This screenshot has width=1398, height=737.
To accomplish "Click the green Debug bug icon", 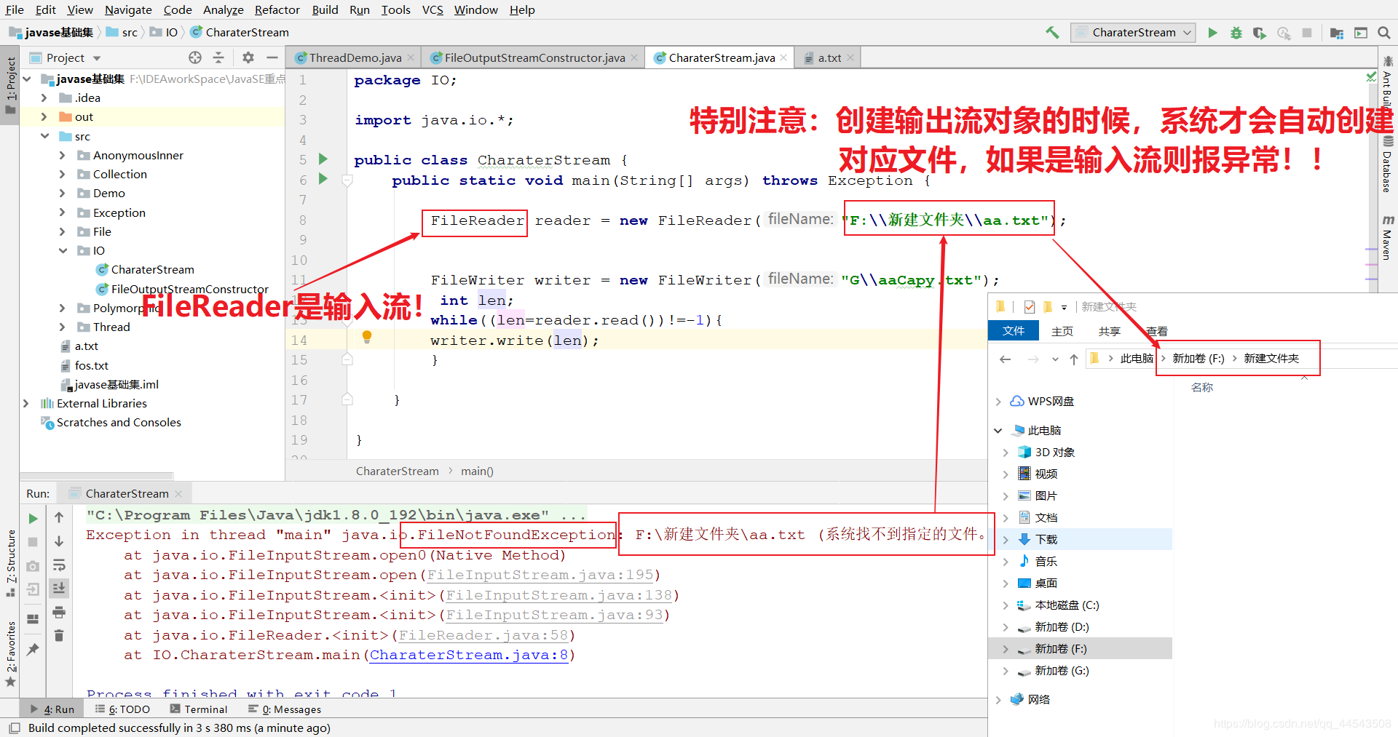I will pos(1236,33).
